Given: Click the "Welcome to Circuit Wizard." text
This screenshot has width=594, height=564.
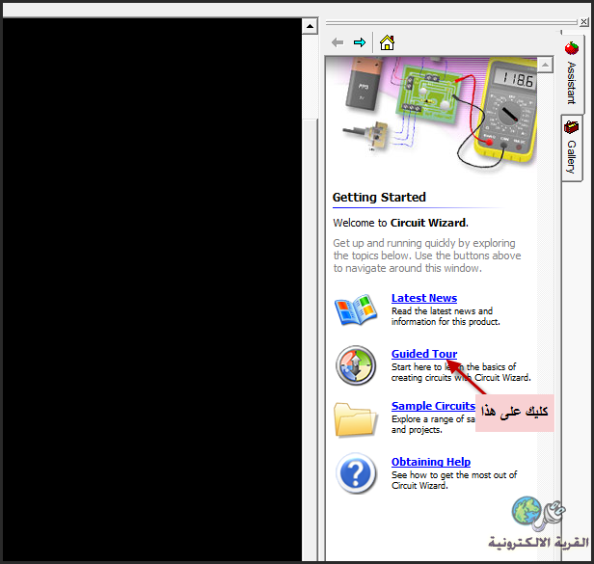Looking at the screenshot, I should (400, 223).
